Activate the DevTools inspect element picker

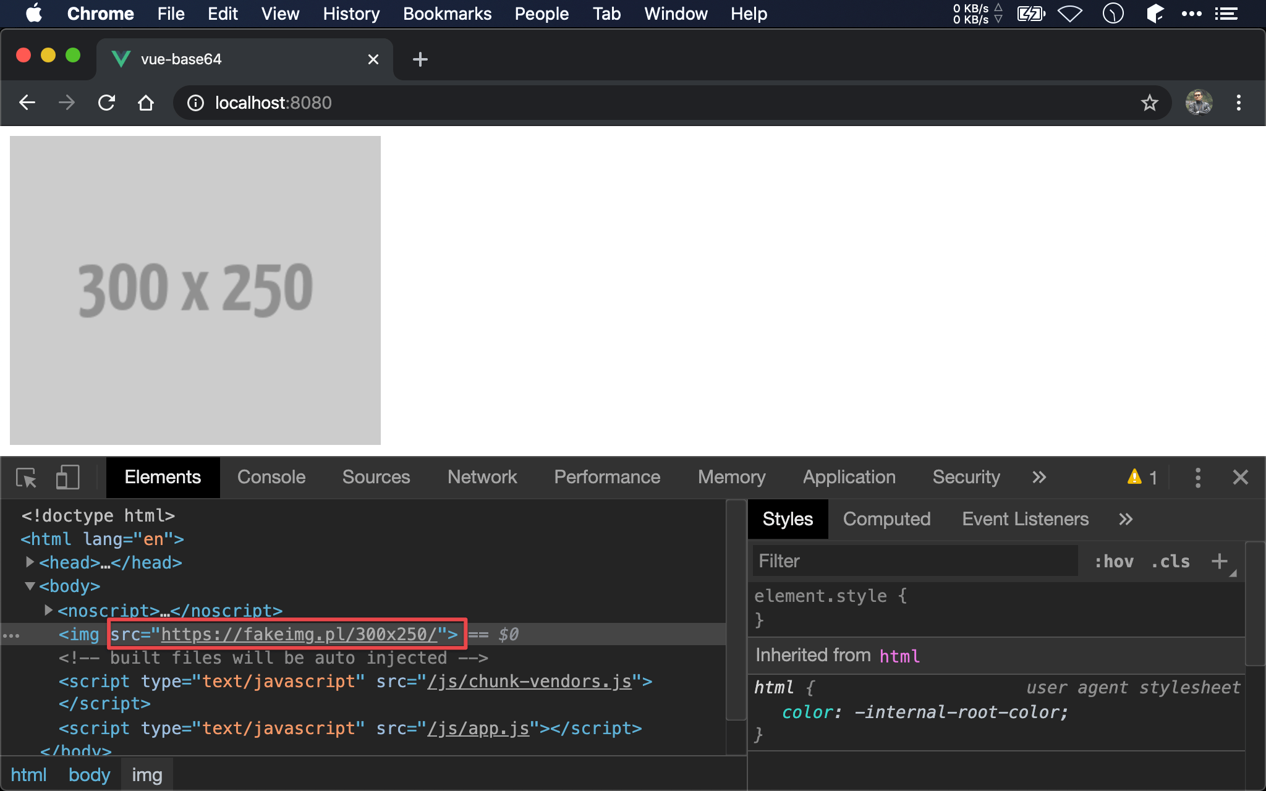(27, 478)
